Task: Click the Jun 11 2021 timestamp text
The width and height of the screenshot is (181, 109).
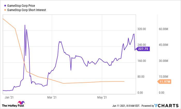Action: tap(125, 105)
